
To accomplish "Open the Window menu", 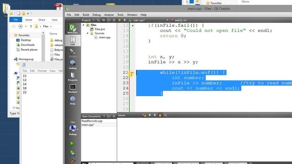I will (132, 15).
